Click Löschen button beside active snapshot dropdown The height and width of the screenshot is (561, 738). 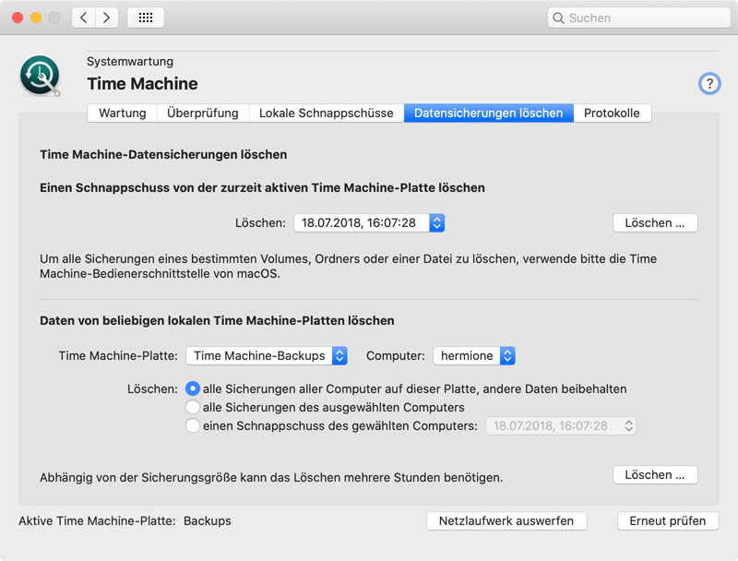tap(655, 222)
